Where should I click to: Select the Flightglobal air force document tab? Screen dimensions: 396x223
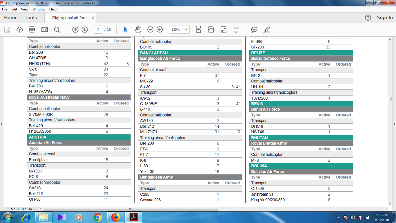point(70,18)
